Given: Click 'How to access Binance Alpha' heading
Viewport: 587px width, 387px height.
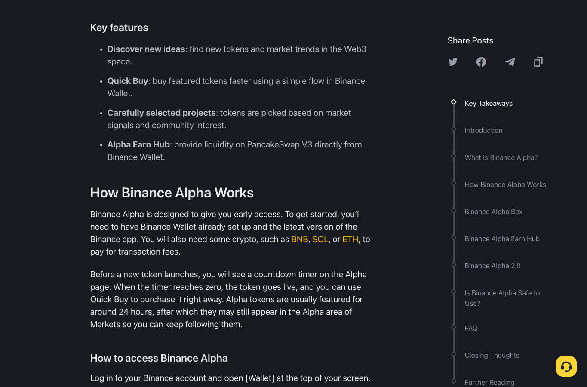Looking at the screenshot, I should (159, 358).
